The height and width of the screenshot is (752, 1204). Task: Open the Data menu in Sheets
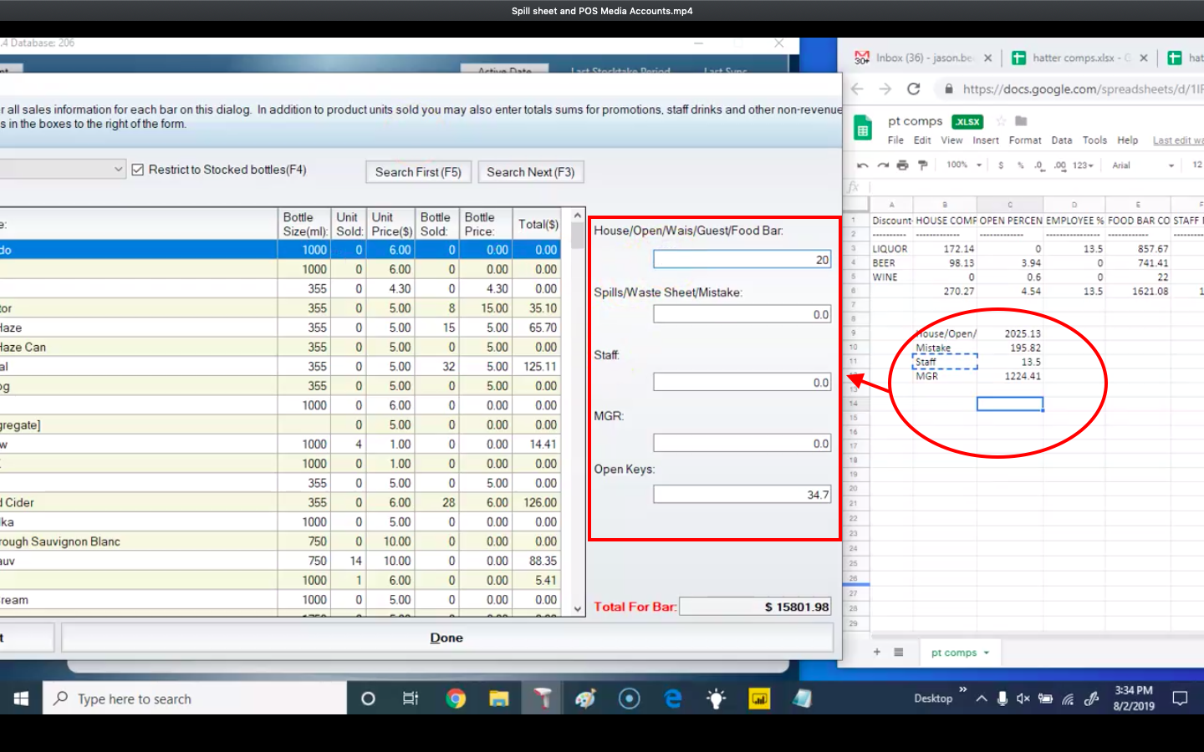(1061, 140)
